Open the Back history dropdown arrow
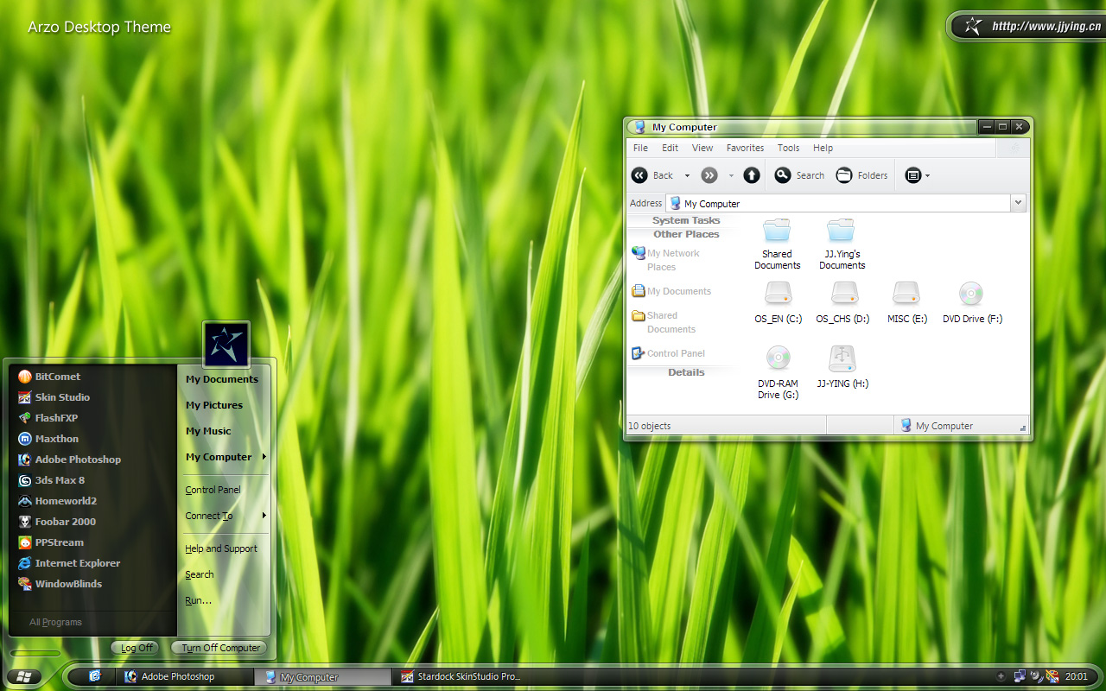The height and width of the screenshot is (691, 1106). pyautogui.click(x=687, y=176)
